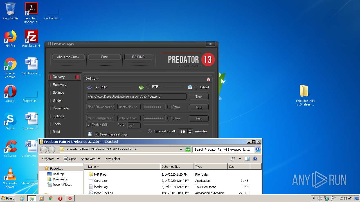Click the RS PINS button

coord(138,57)
